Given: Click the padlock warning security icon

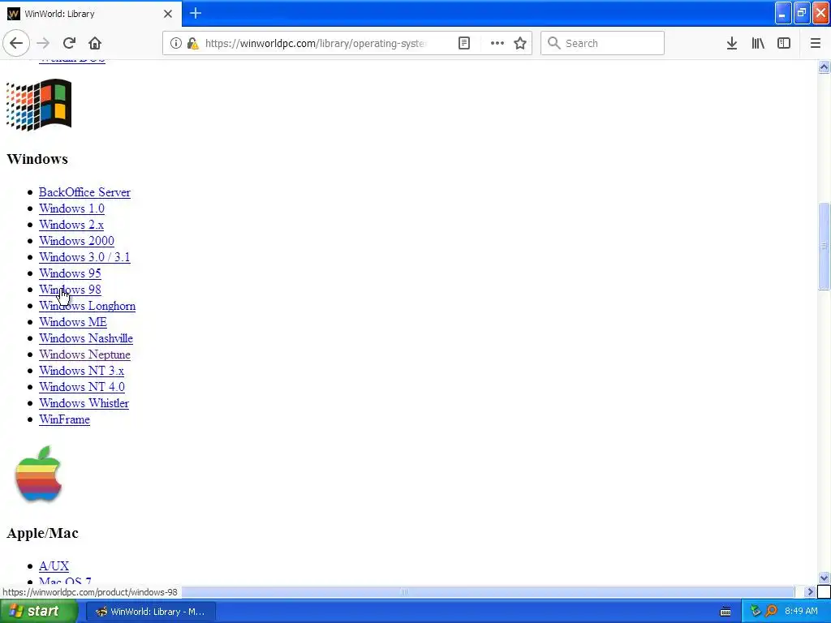Looking at the screenshot, I should pyautogui.click(x=193, y=43).
